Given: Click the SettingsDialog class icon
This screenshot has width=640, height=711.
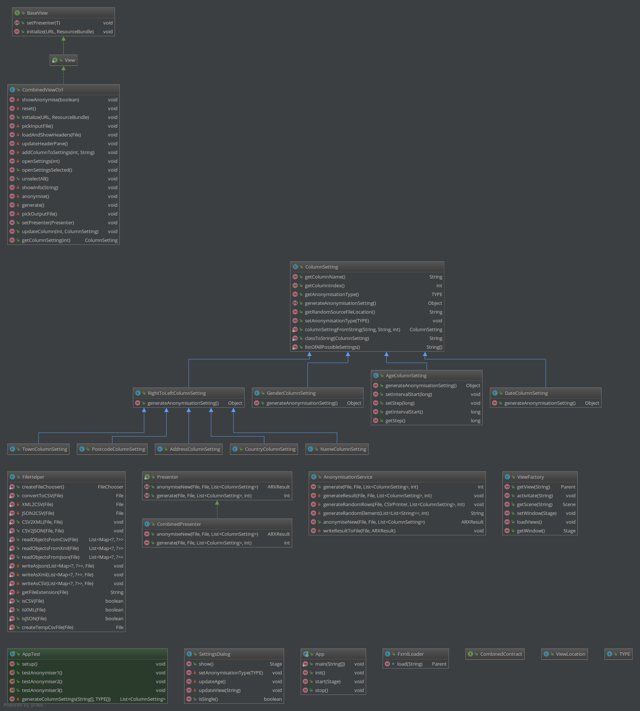Looking at the screenshot, I should pyautogui.click(x=189, y=654).
